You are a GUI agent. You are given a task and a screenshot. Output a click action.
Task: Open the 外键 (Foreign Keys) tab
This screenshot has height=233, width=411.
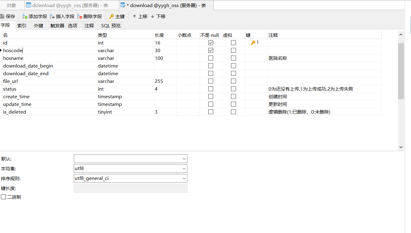tap(38, 26)
